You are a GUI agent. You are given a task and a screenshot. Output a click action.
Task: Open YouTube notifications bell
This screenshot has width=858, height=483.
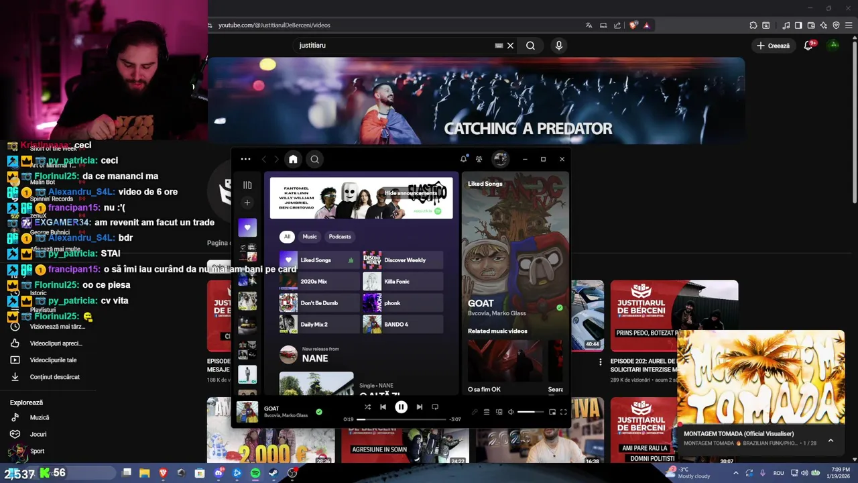[x=810, y=46]
